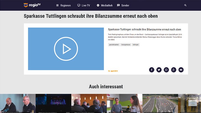Viewport: 201px width, 113px height.
Task: Share the article on Google Plus
Action: coord(174,70)
